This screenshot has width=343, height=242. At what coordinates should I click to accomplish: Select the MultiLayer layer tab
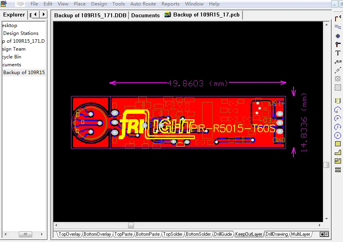[x=301, y=234]
